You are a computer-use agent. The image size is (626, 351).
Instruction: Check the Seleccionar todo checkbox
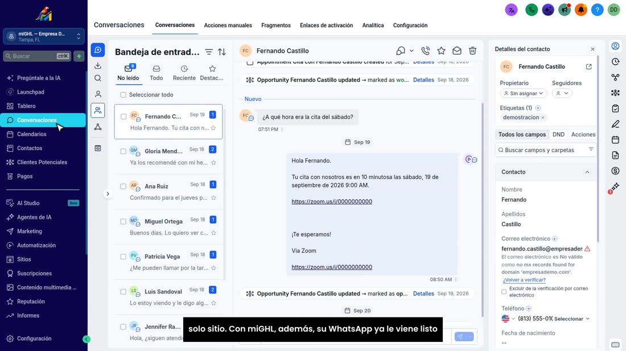[123, 95]
